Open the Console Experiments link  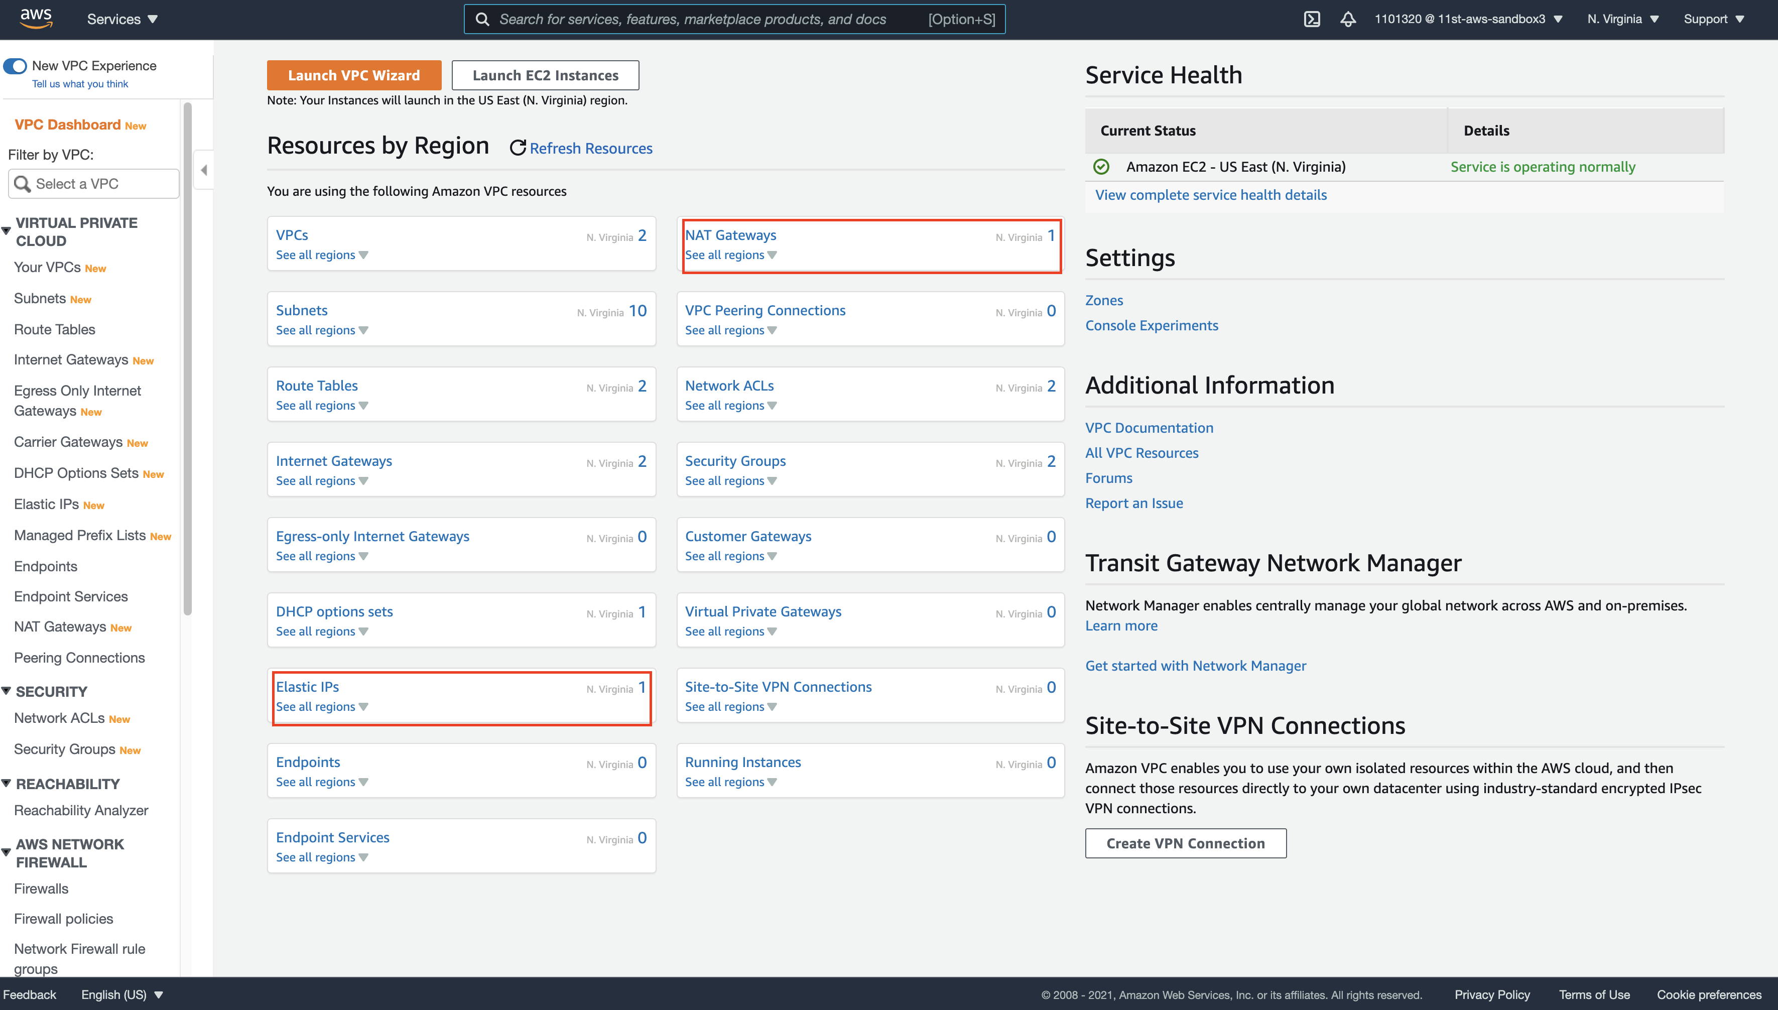(1151, 325)
